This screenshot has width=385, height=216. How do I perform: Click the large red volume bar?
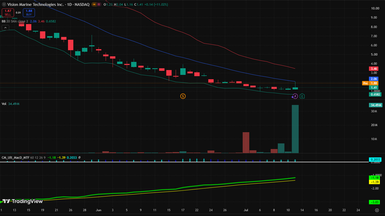[246, 143]
